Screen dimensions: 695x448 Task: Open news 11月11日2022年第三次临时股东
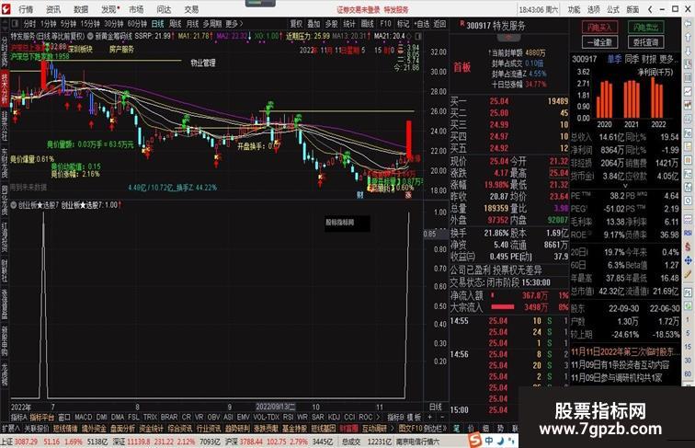625,352
